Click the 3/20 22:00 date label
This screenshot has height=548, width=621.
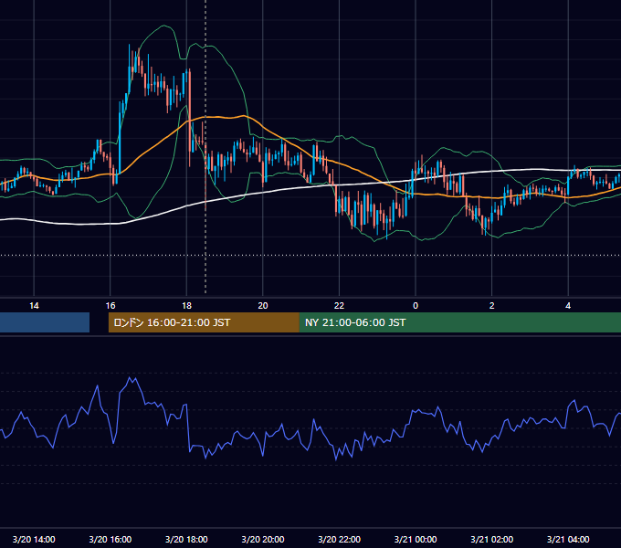click(x=340, y=539)
